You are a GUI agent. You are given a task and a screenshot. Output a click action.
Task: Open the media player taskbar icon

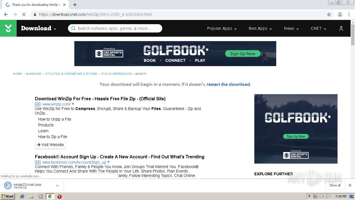click(x=41, y=196)
